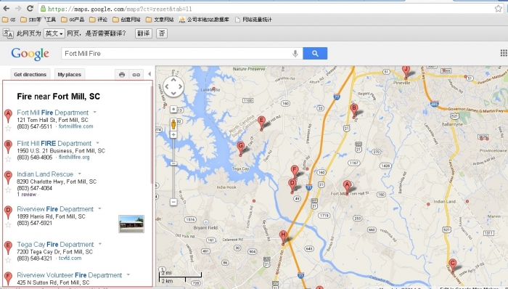Viewport: 508px width, 289px height.
Task: Click the browser reload icon
Action: point(30,9)
